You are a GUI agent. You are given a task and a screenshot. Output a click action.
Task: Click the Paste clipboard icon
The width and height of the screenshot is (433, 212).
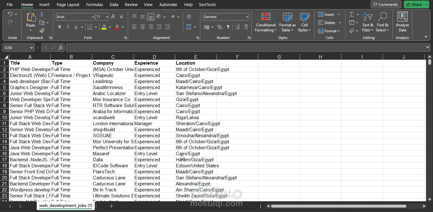click(x=31, y=17)
